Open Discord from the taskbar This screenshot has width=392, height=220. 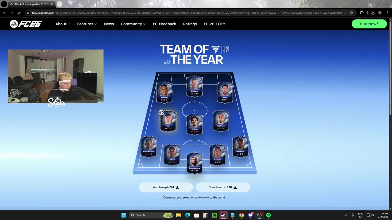(251, 215)
